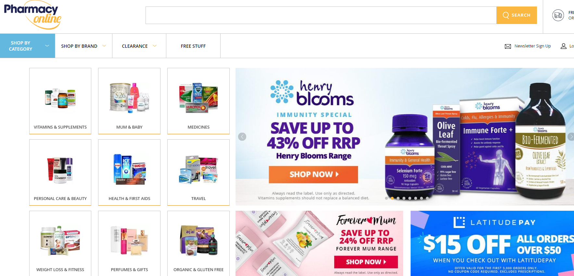Open the Free Stuff menu item
Image resolution: width=574 pixels, height=276 pixels.
pyautogui.click(x=193, y=46)
